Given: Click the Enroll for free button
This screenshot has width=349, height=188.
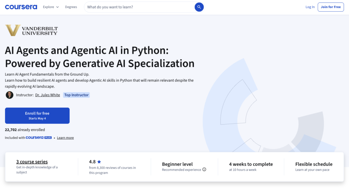Looking at the screenshot, I should tap(37, 116).
